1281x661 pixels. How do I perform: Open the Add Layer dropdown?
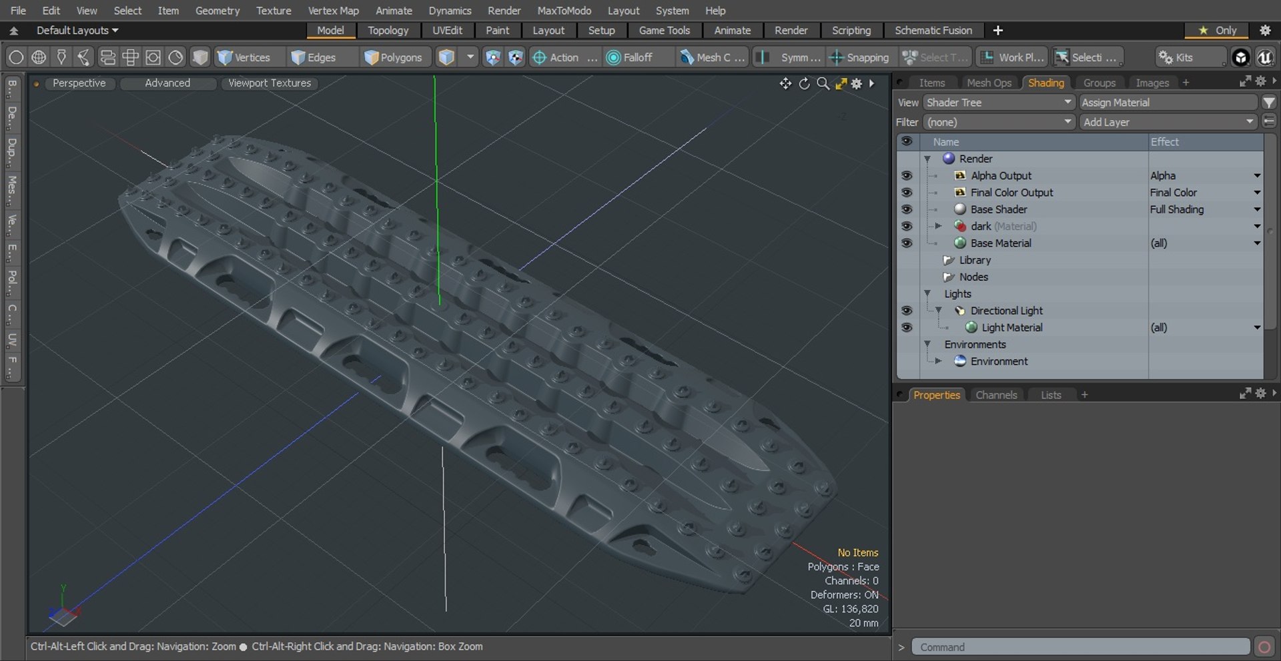(1168, 122)
